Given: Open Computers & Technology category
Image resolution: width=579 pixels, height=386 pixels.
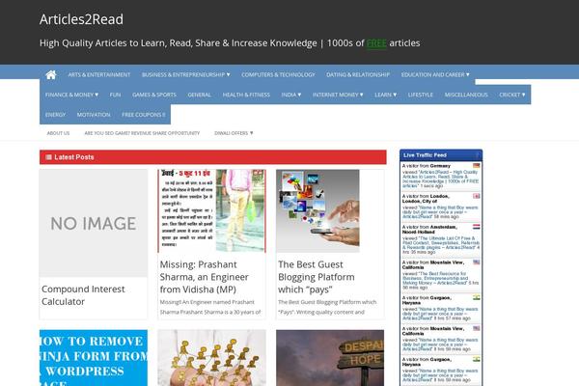Looking at the screenshot, I should click(278, 75).
